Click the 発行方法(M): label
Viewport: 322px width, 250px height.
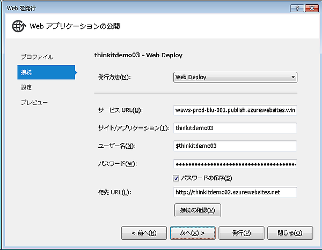pos(114,77)
